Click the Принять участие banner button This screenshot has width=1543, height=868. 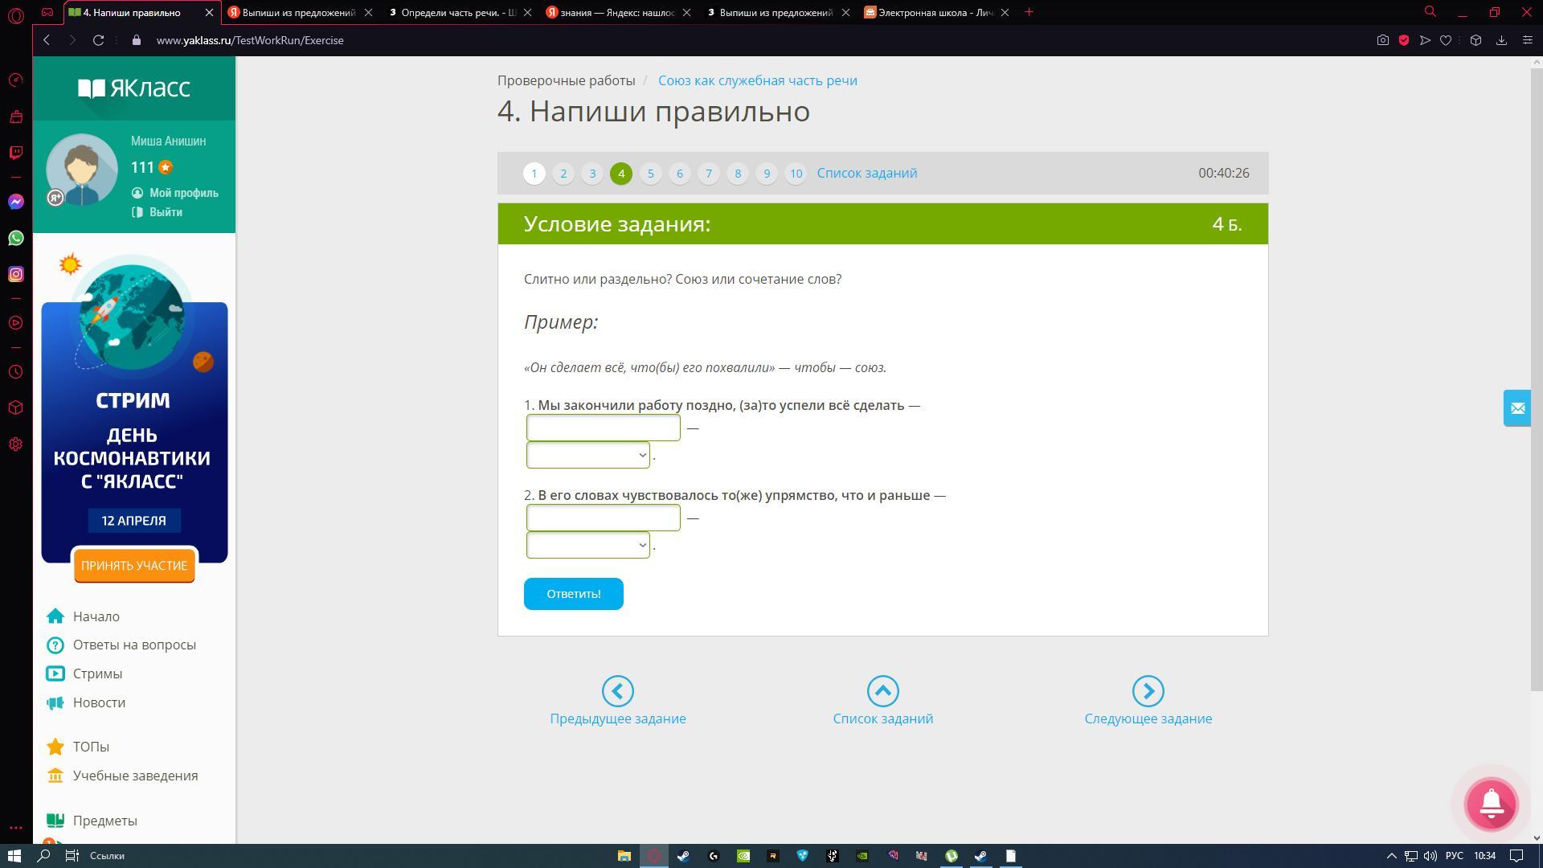[x=134, y=566]
